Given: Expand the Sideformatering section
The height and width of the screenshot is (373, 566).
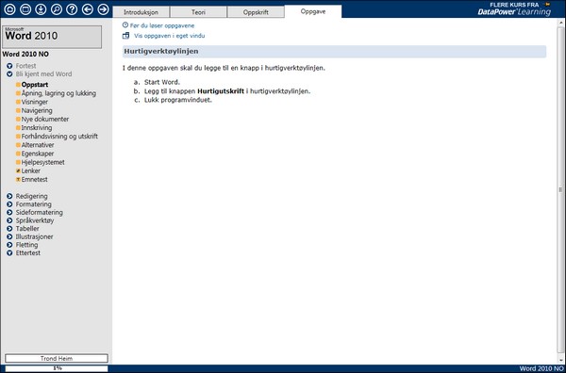Looking at the screenshot, I should tap(9, 213).
